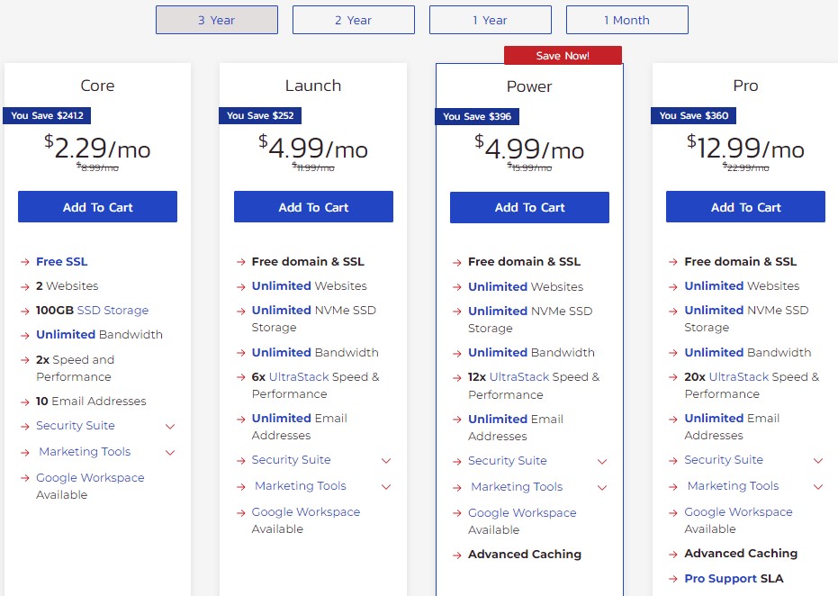Viewport: 838px width, 596px height.
Task: Expand Security Suite chevron in Pro plan
Action: tap(818, 461)
